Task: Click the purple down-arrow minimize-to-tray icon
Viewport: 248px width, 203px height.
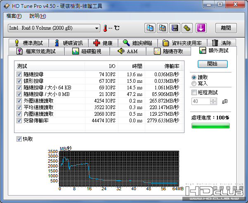Action: tap(201, 28)
